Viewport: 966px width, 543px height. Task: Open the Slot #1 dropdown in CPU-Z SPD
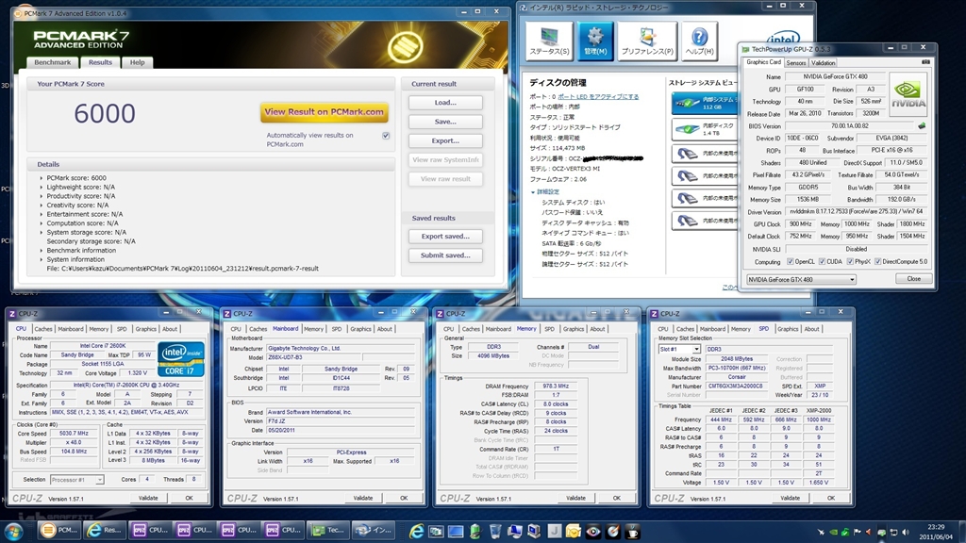click(x=678, y=349)
